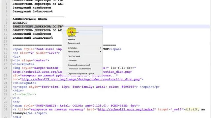
Task: Click the #696969 color value on line 25
Action: pos(128,87)
